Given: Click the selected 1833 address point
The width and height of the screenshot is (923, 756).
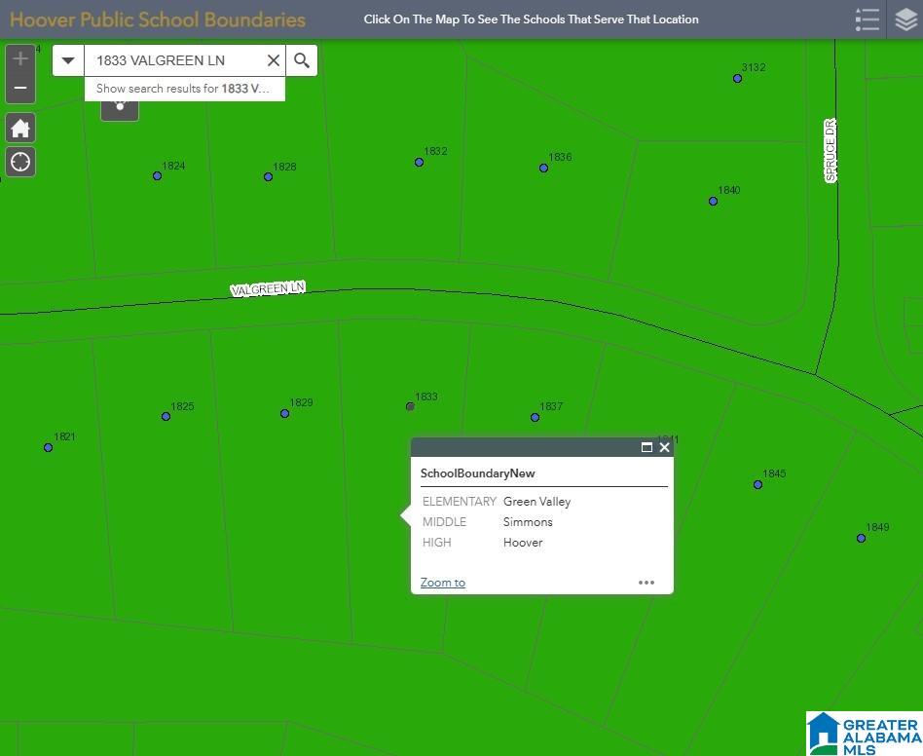Looking at the screenshot, I should click(x=410, y=406).
